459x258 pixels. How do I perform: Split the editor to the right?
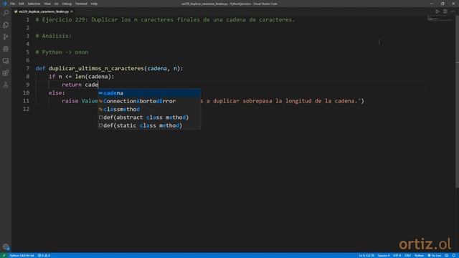(x=445, y=11)
